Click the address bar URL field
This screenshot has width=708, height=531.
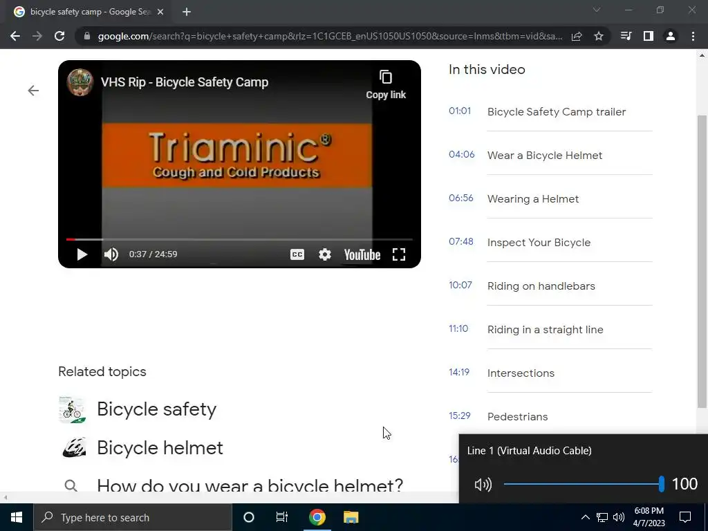coord(330,36)
